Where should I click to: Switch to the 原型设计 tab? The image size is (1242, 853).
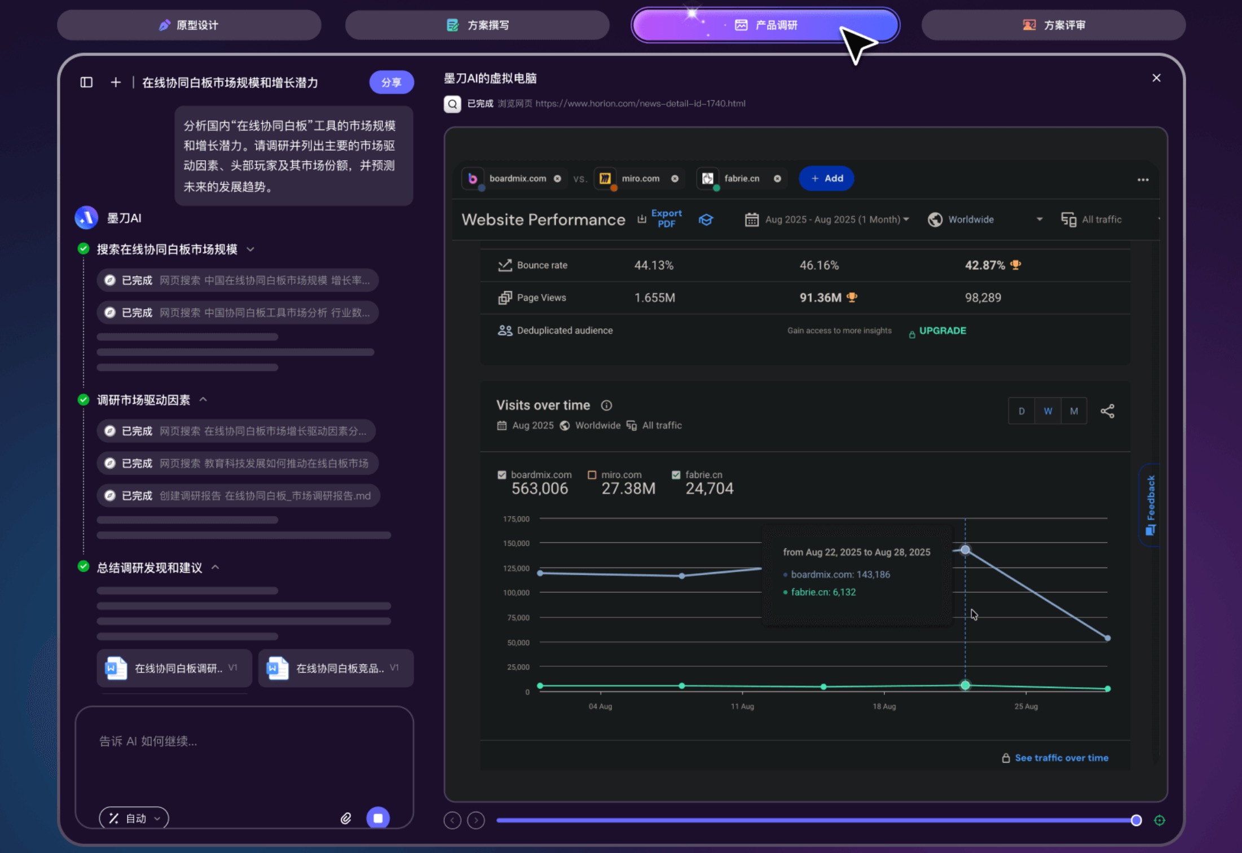tap(189, 25)
